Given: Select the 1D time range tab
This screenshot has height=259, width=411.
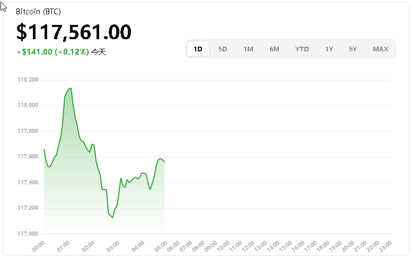Looking at the screenshot, I should tap(198, 49).
